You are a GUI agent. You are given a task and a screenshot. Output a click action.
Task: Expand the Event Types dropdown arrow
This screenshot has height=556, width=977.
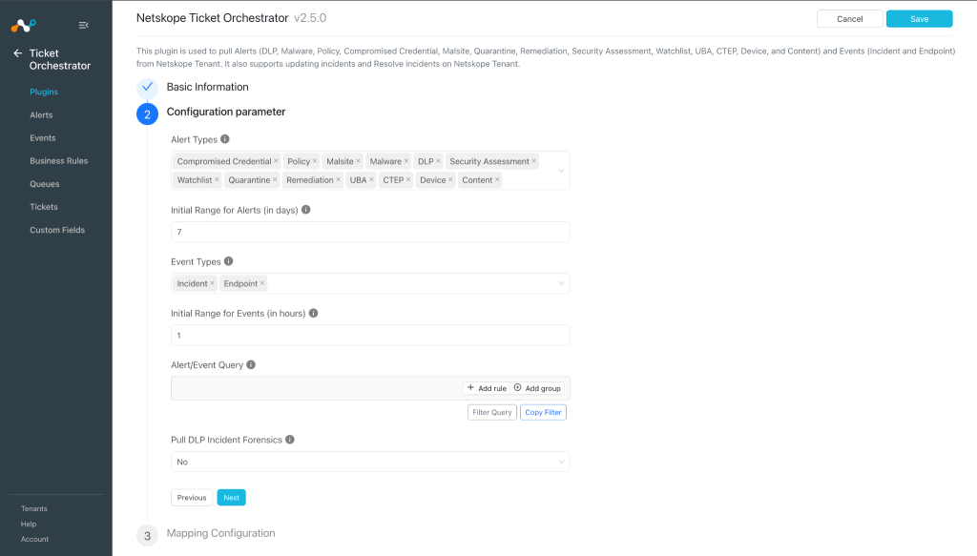click(x=561, y=284)
